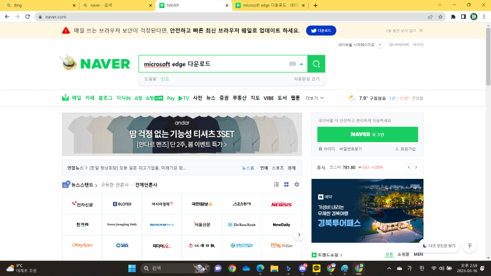Screen dimensions: 491x276
Task: Open the 카페 menu item
Action: (90, 98)
